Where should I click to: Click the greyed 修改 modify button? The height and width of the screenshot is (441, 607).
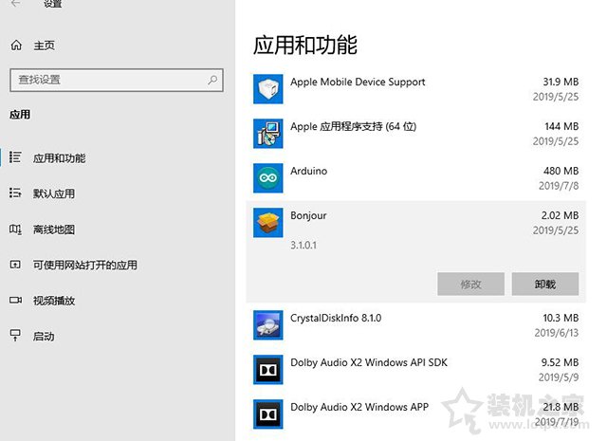[470, 285]
